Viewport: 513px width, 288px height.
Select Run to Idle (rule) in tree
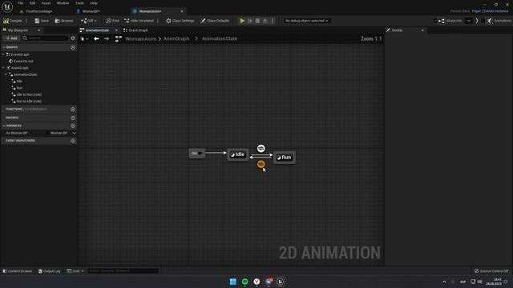click(x=29, y=102)
